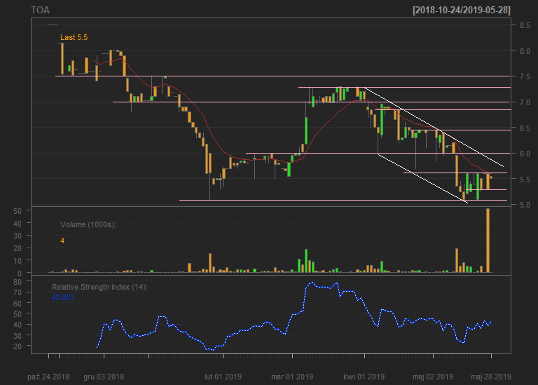The height and width of the screenshot is (385, 538).
Task: Click the maj 28 2019 date axis label
Action: pyautogui.click(x=491, y=377)
